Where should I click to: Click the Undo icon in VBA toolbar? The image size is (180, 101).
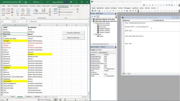coord(113,11)
